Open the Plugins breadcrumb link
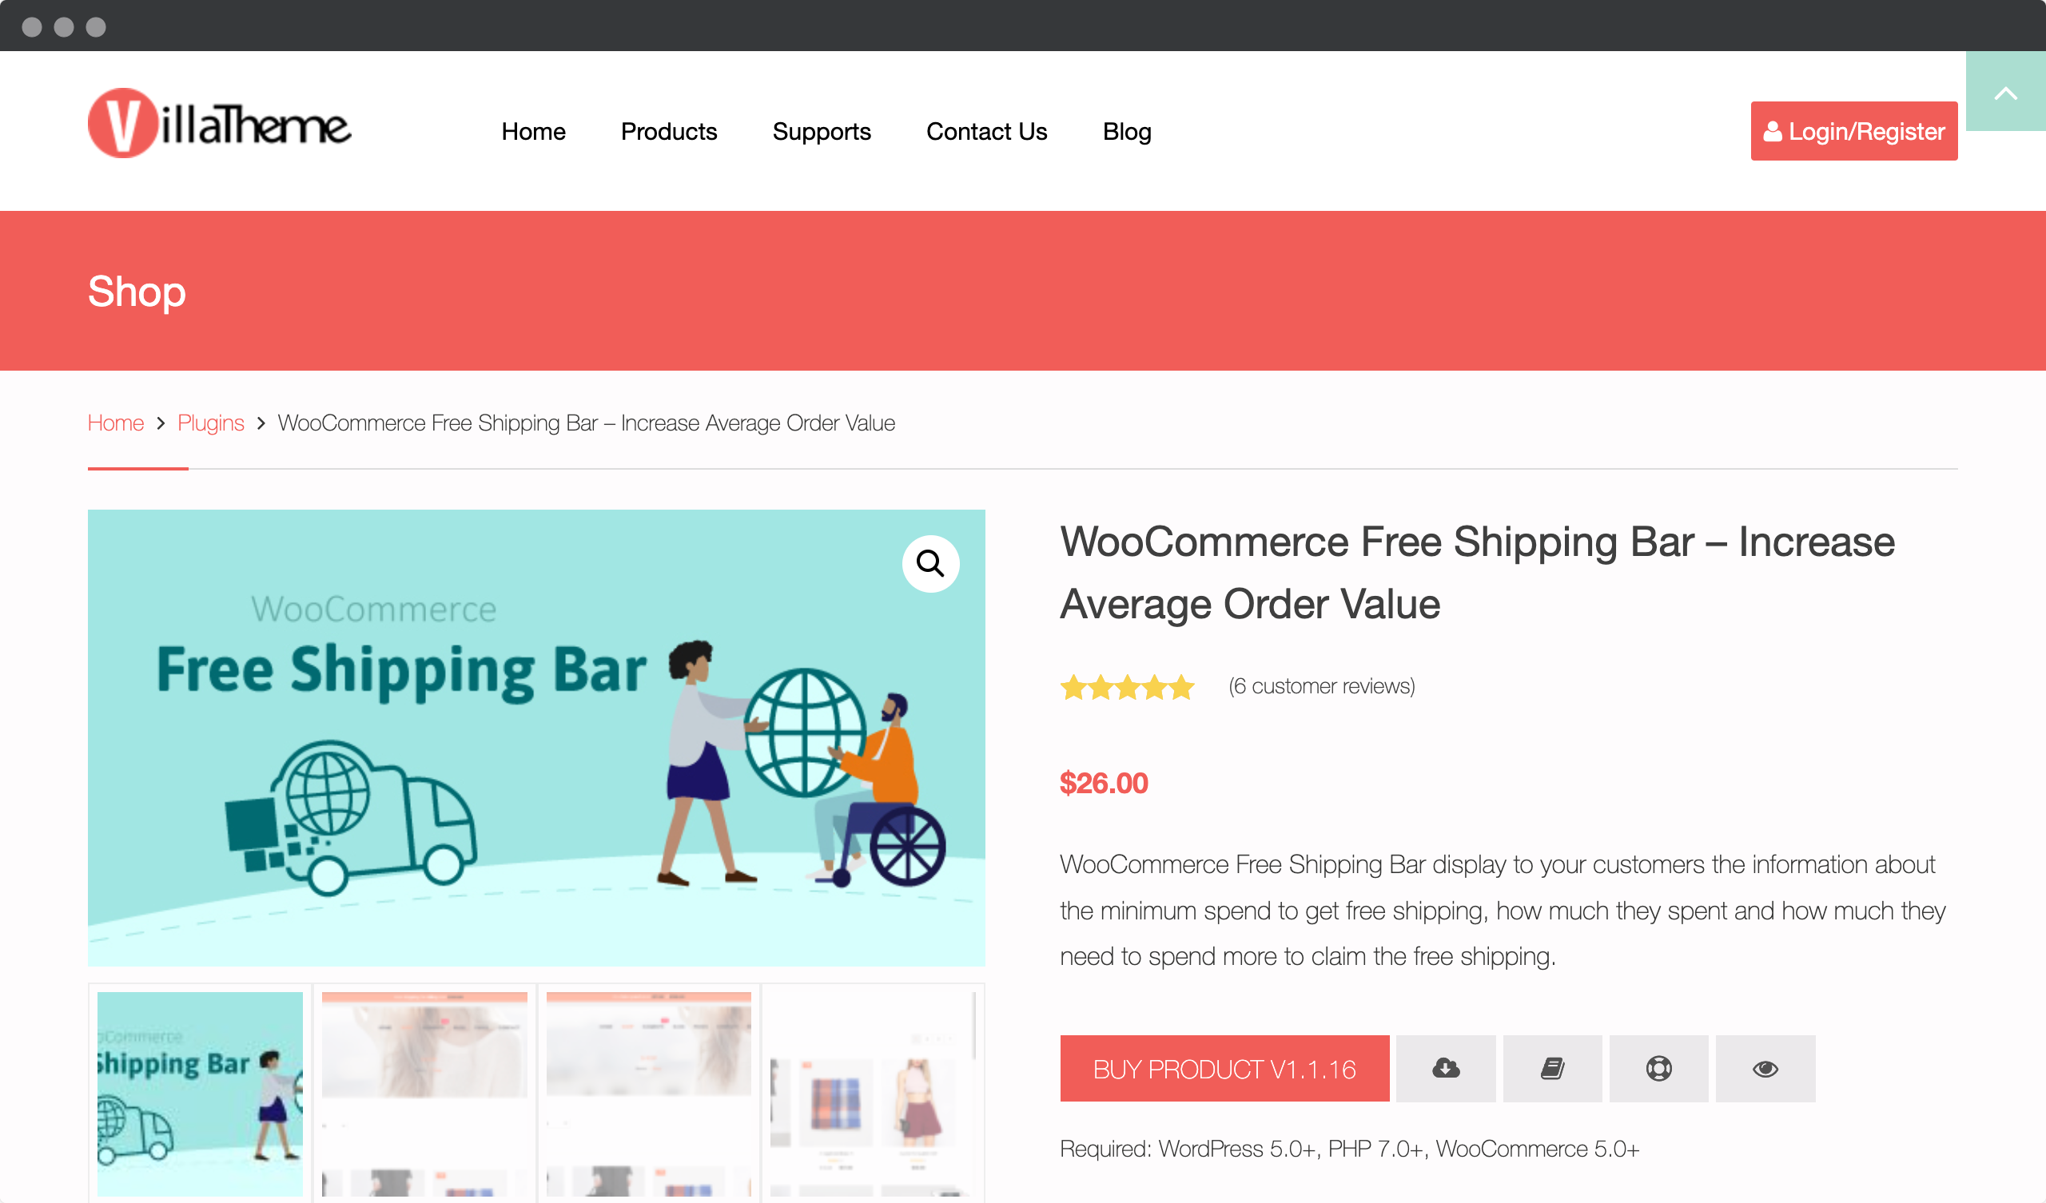 coord(211,423)
